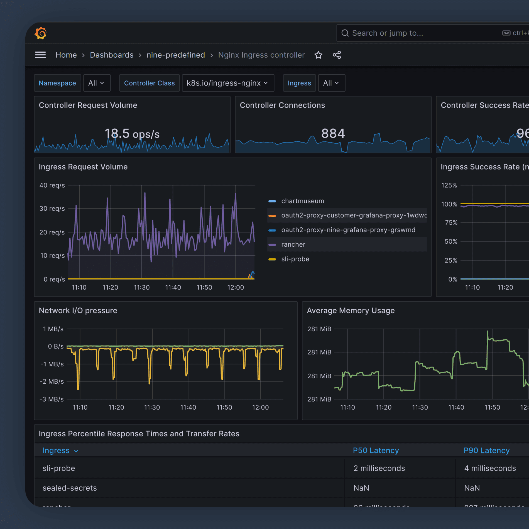This screenshot has width=529, height=529.
Task: Click the search magnifier icon
Action: (345, 33)
